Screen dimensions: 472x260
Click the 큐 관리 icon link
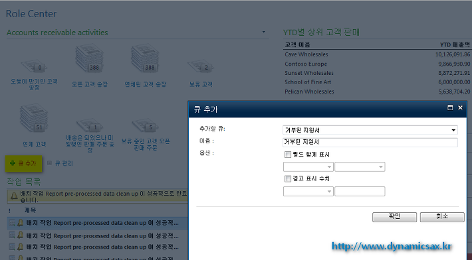(x=49, y=163)
